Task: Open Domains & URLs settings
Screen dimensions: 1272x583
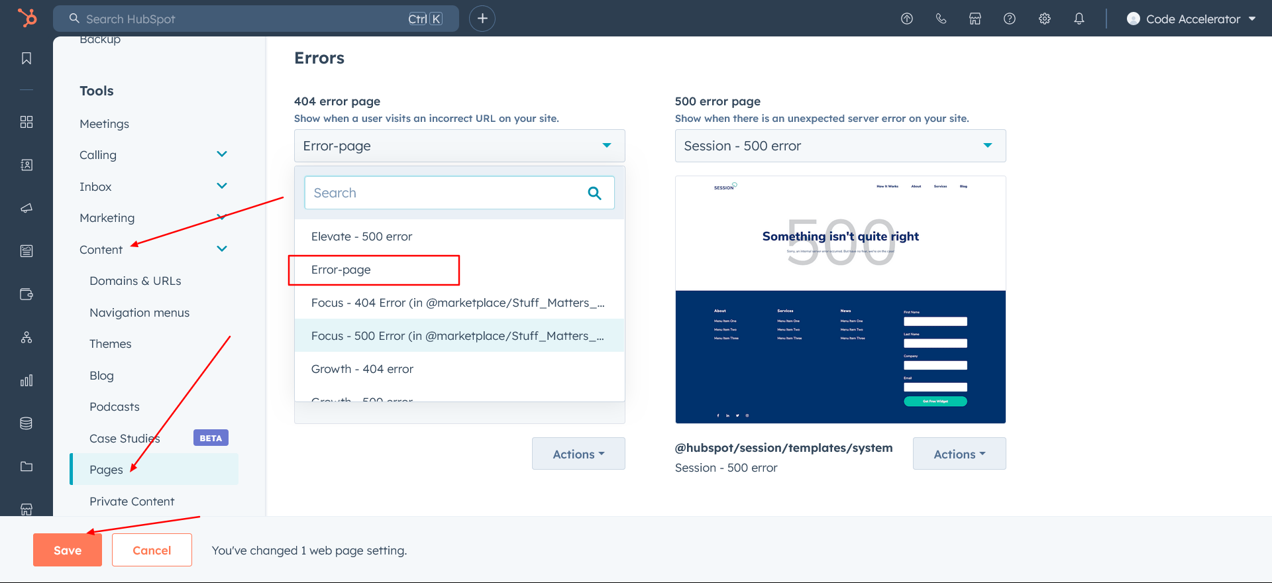Action: pyautogui.click(x=135, y=281)
